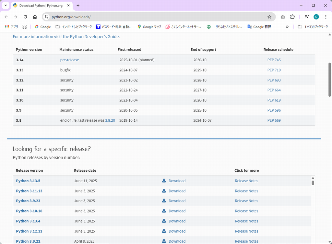Open the media controls playlist icon
This screenshot has height=244, width=332.
tap(306, 17)
